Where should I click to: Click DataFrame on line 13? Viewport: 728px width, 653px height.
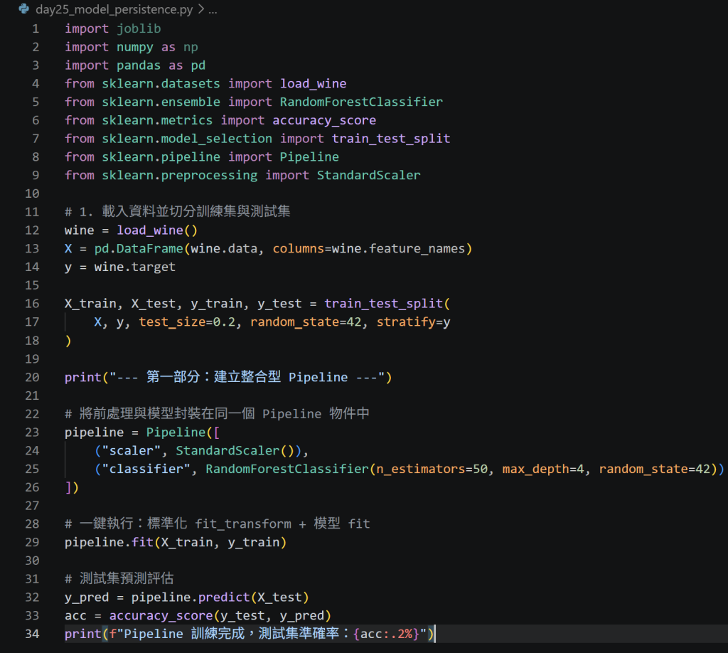point(149,249)
